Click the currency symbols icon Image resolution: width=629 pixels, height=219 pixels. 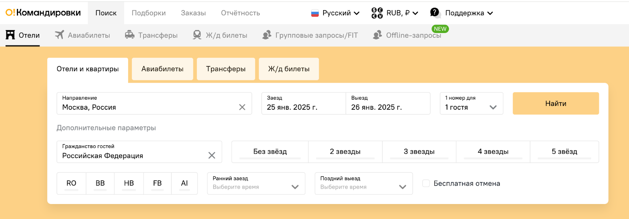click(x=377, y=13)
